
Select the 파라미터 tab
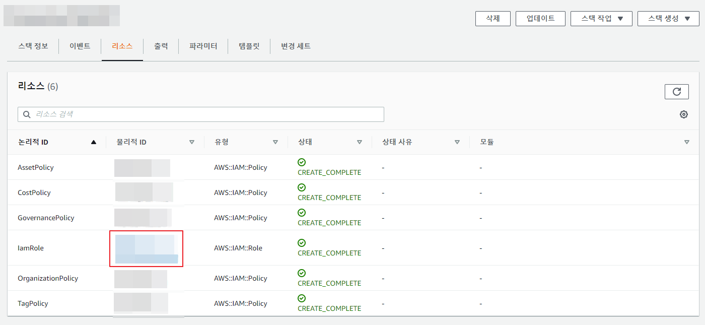pyautogui.click(x=203, y=46)
